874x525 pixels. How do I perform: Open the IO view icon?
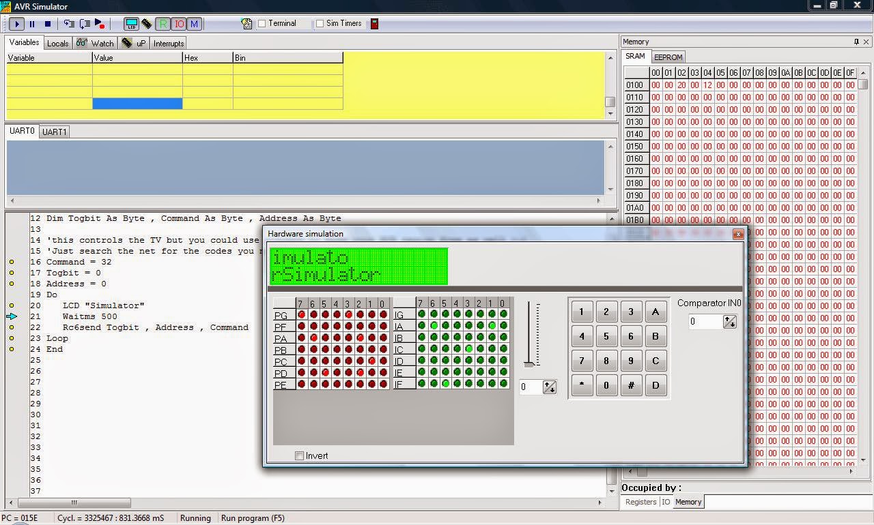point(179,23)
